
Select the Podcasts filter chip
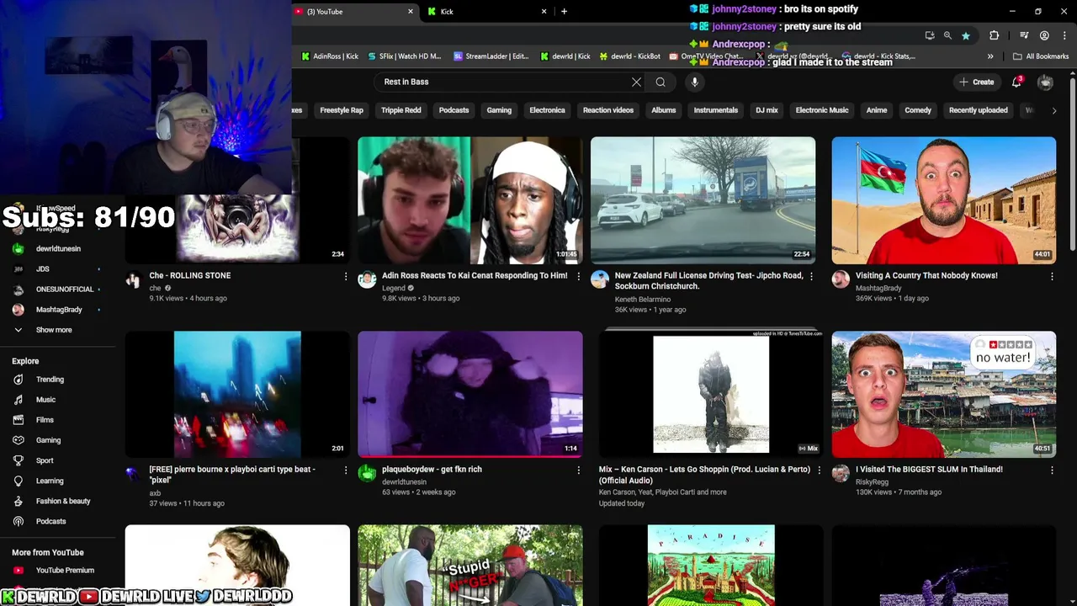tap(454, 110)
